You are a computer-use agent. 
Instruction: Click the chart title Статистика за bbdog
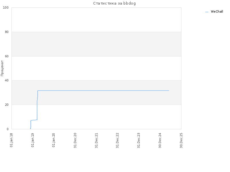114,3
